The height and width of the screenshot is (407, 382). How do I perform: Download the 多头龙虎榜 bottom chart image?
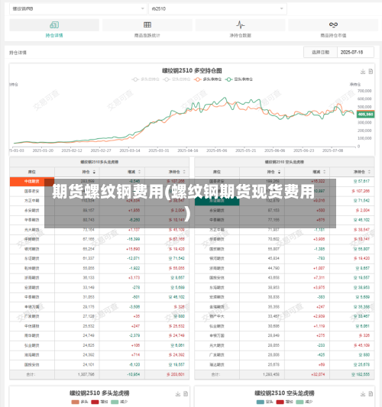coord(178,394)
